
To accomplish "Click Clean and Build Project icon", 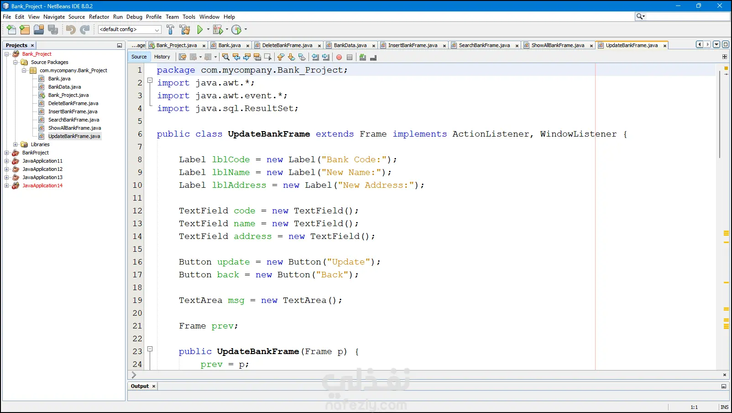I will (185, 30).
